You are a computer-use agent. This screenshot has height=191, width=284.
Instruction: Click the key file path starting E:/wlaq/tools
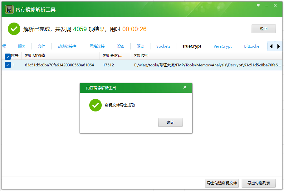[x=208, y=65]
